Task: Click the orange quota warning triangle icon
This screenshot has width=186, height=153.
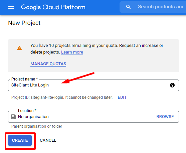Action: tap(19, 48)
